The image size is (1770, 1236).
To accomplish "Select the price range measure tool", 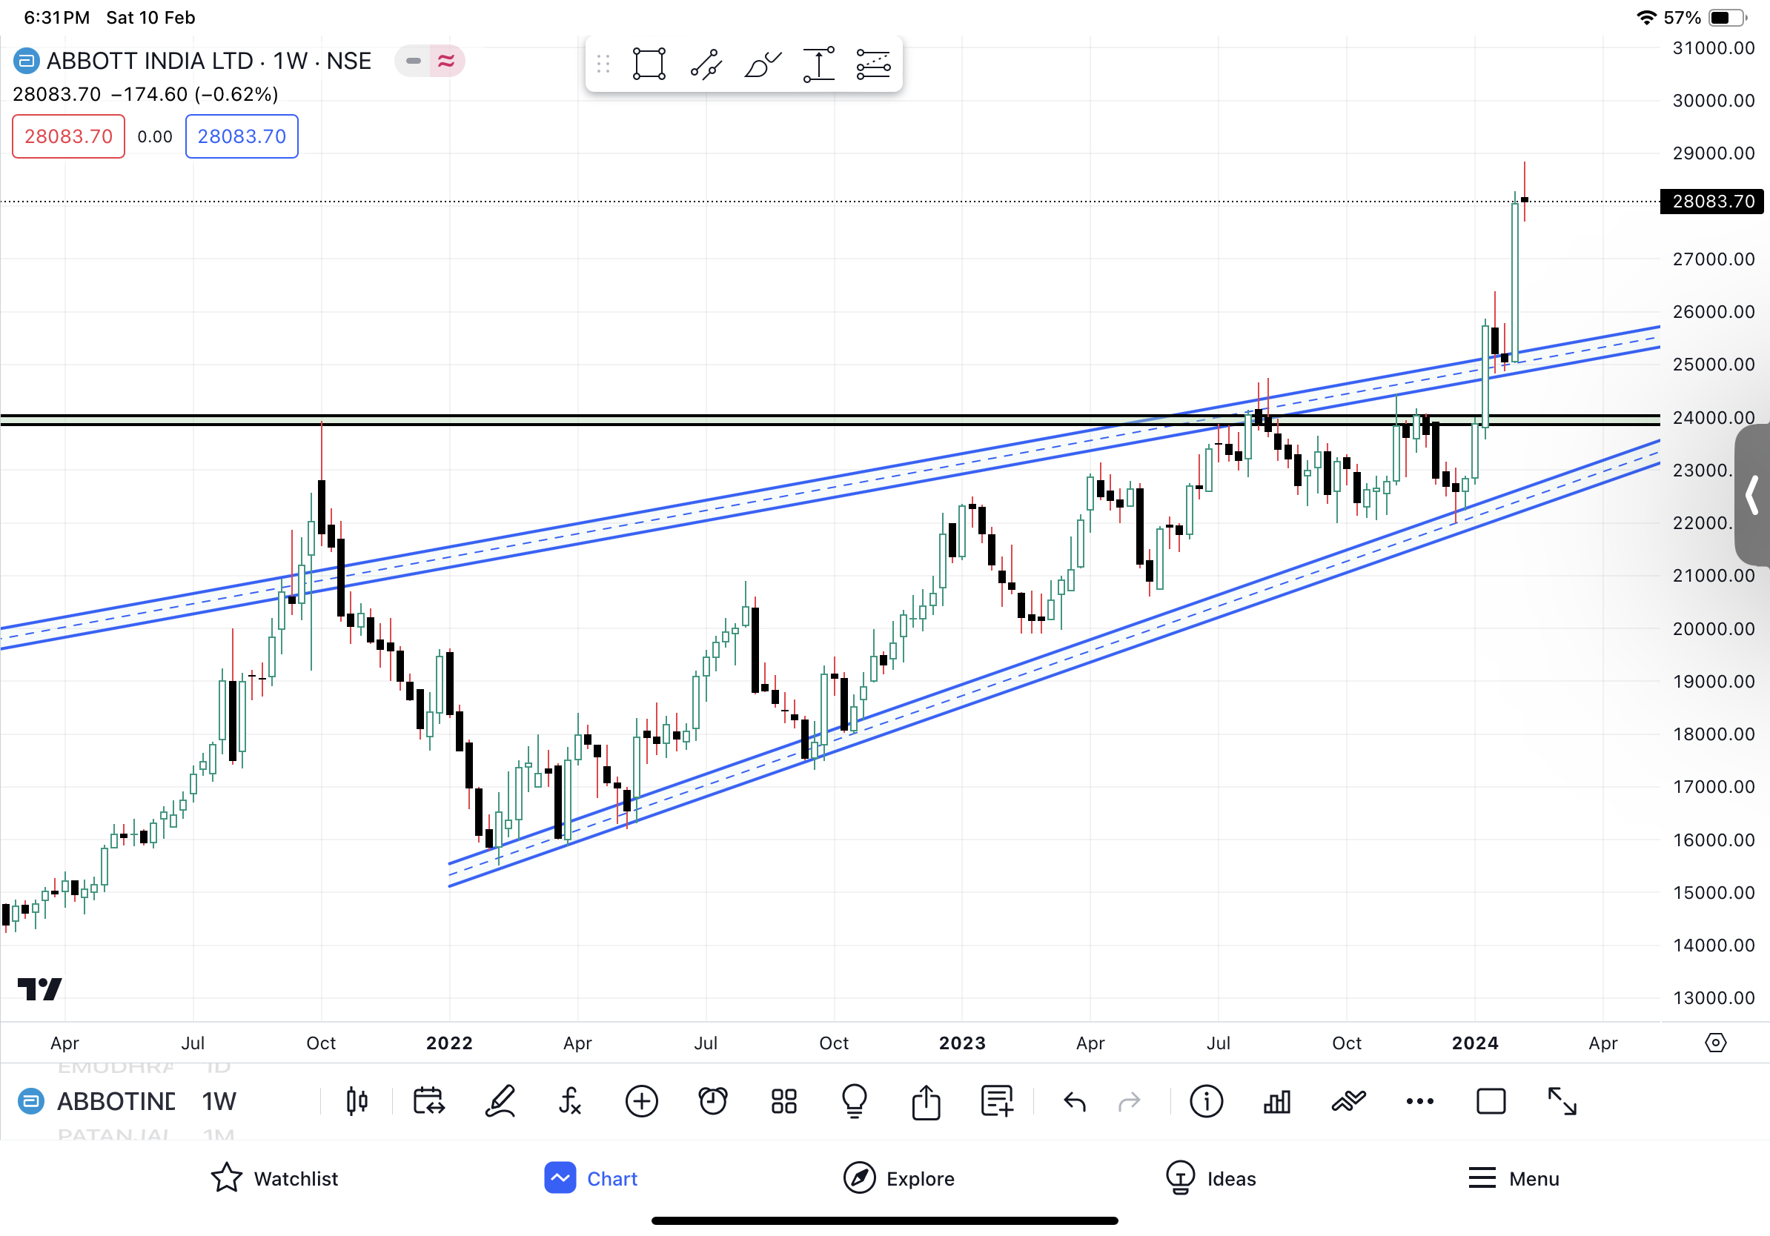I will [x=818, y=64].
